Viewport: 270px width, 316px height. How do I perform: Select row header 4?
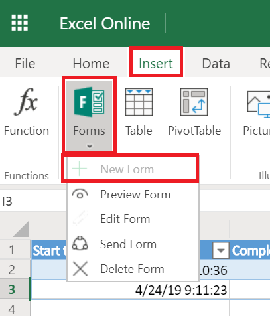[15, 309]
